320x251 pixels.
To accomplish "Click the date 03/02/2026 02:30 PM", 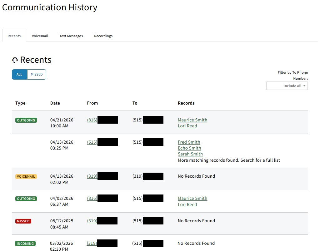I will click(x=62, y=246).
